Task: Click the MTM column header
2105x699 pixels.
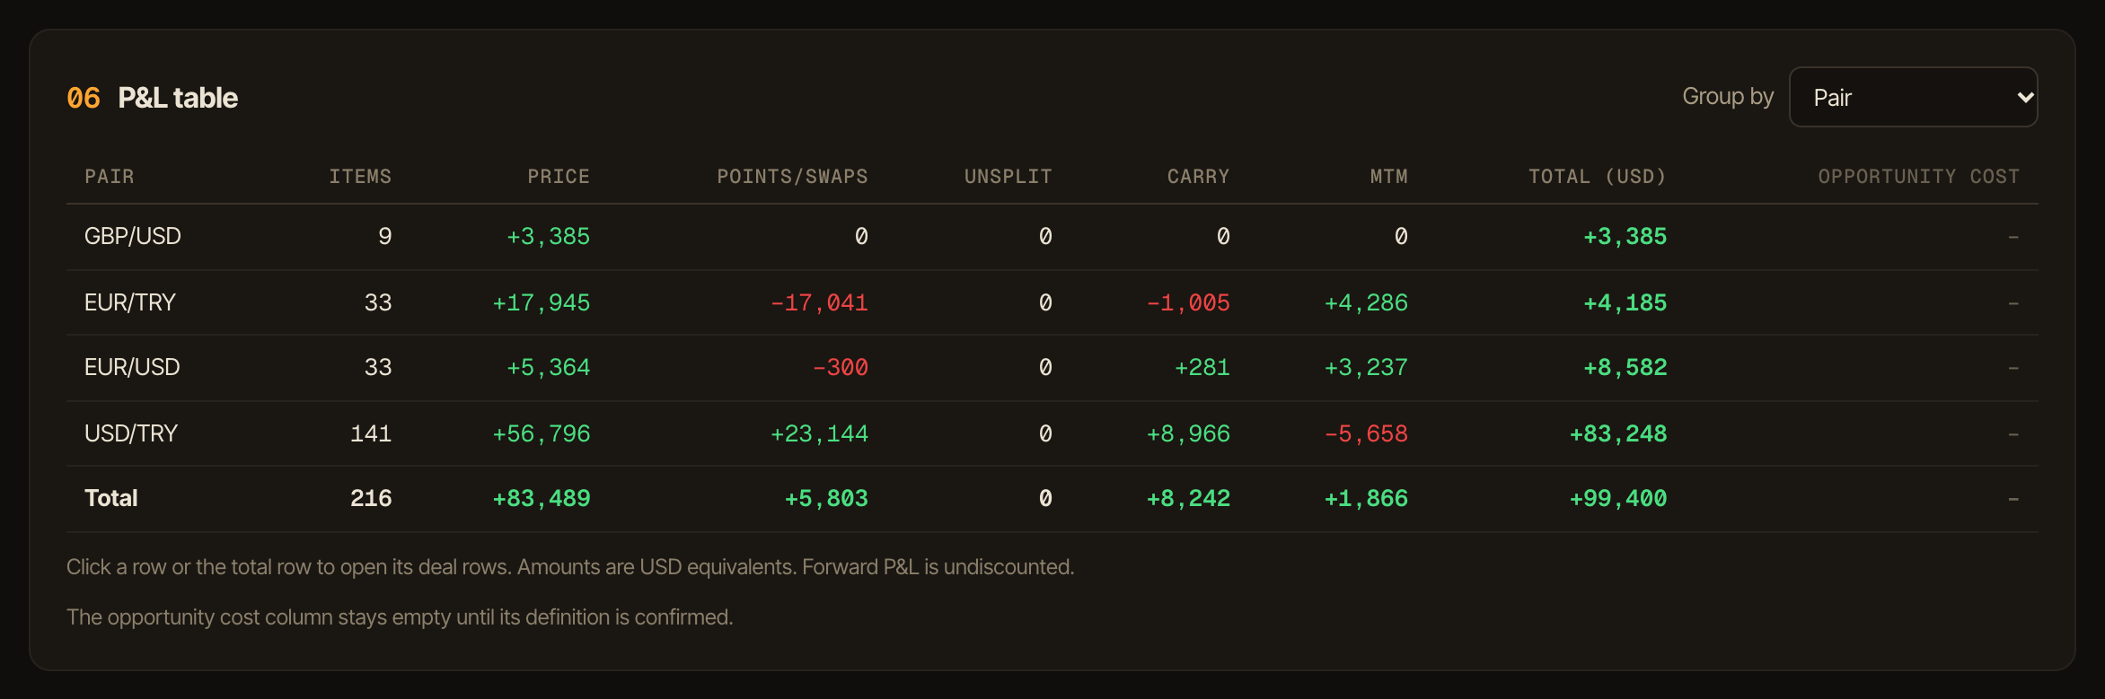Action: pyautogui.click(x=1389, y=177)
